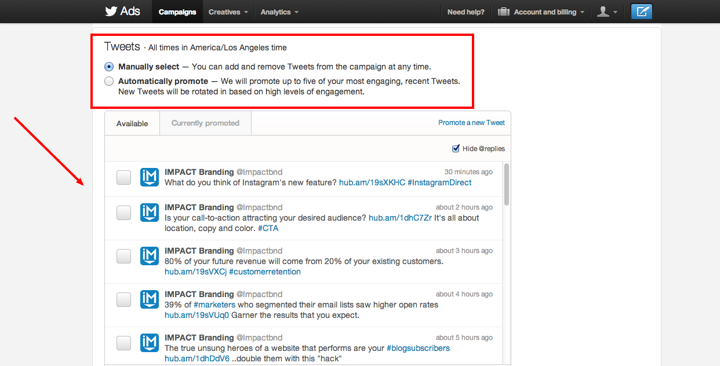Click the #InstagramDirect hashtag
The image size is (720, 366).
coord(439,182)
